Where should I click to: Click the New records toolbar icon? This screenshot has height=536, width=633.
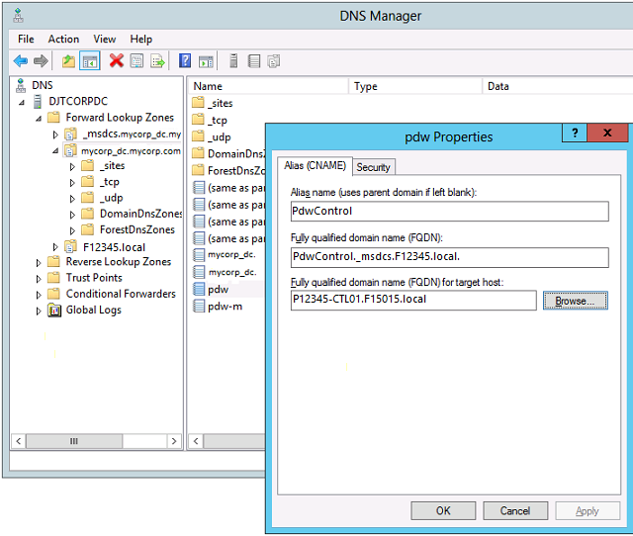[x=274, y=61]
